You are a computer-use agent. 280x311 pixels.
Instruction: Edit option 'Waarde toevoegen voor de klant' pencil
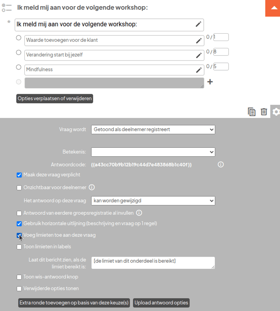click(x=199, y=41)
